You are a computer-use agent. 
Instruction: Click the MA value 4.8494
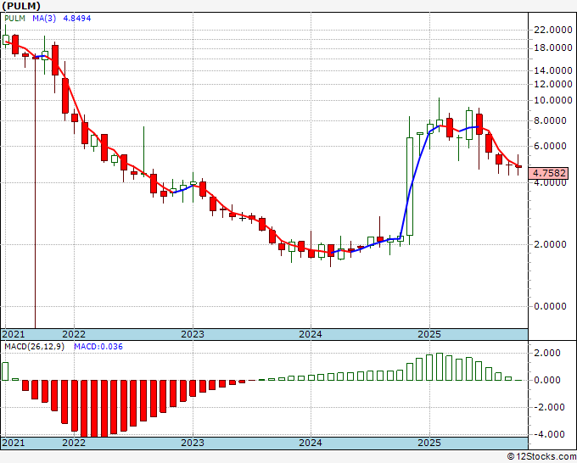tap(77, 19)
